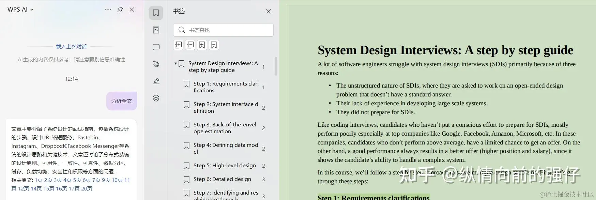
Task: Add a new bookmark using bookmark-plus icon
Action: 202,45
